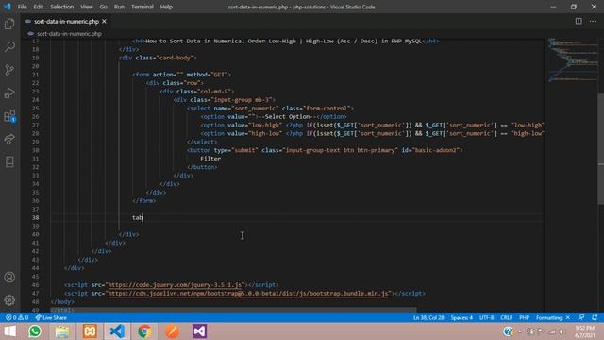Viewport: 604px width, 340px height.
Task: Click the Select Option line 26
Action: pos(273,116)
